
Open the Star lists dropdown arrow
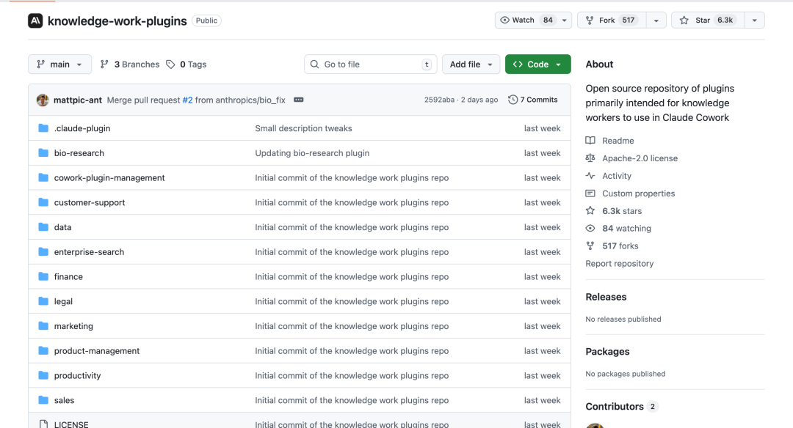tap(753, 21)
